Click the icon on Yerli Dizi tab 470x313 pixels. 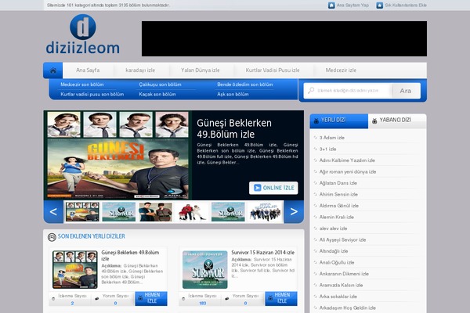click(316, 121)
